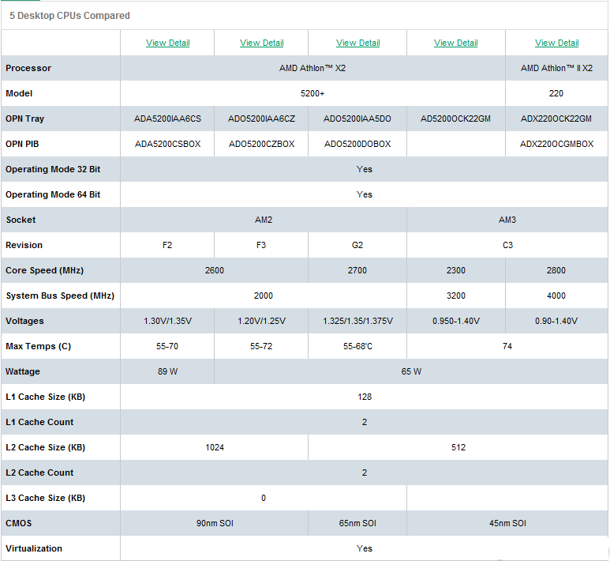Click 'Yes' in Operating Mode 64 Bit row
The height and width of the screenshot is (561, 610).
click(x=364, y=195)
